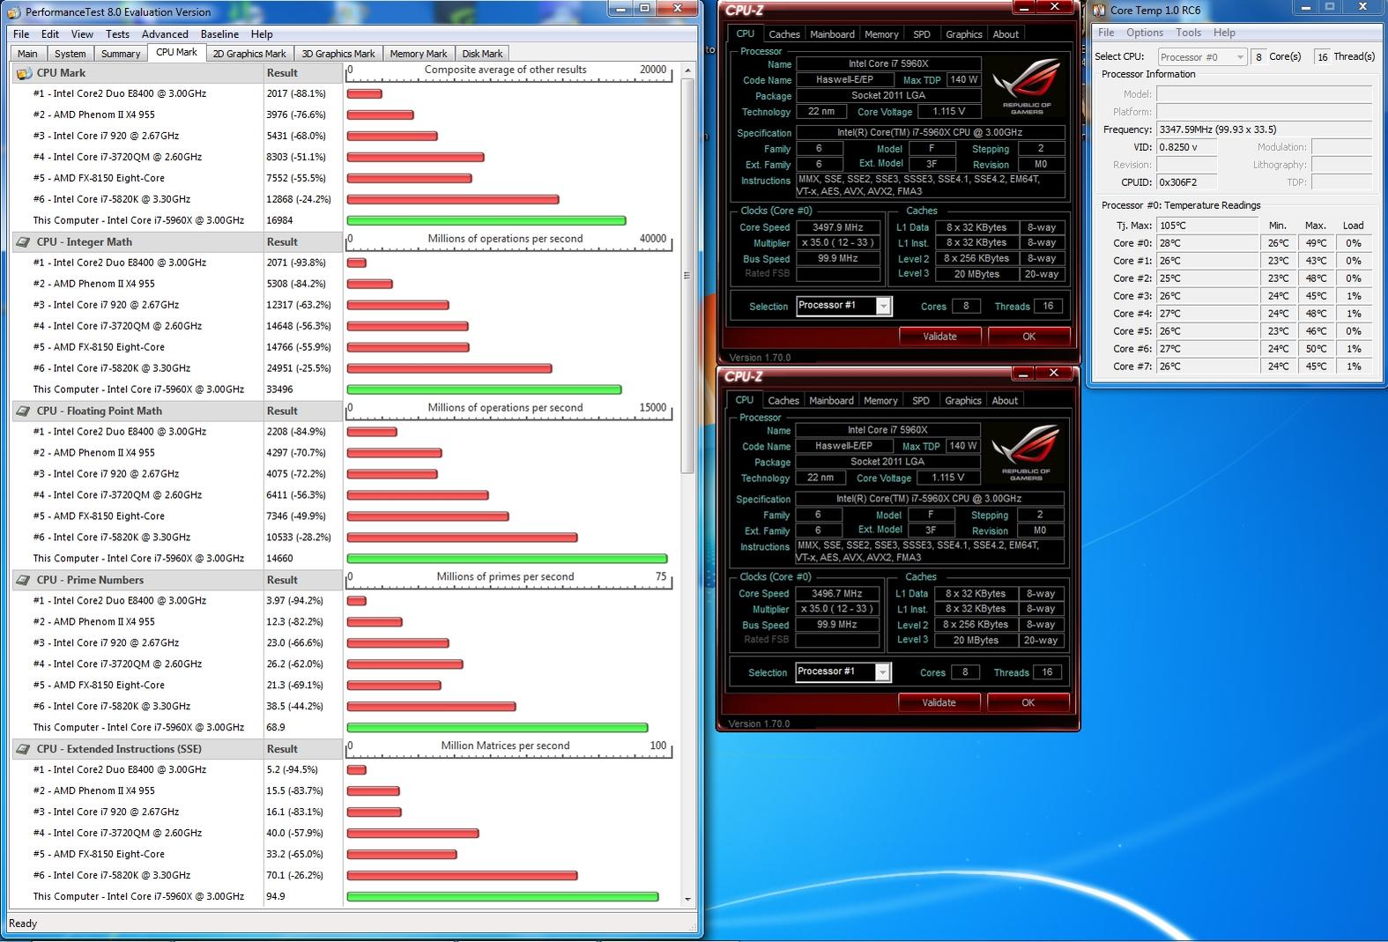Switch to the Main tab in PerformanceTest

point(27,54)
